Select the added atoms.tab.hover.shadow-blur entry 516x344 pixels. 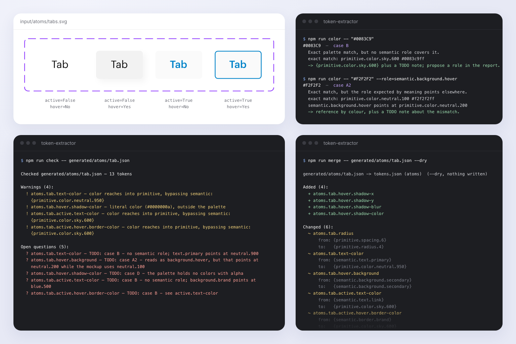pyautogui.click(x=345, y=207)
